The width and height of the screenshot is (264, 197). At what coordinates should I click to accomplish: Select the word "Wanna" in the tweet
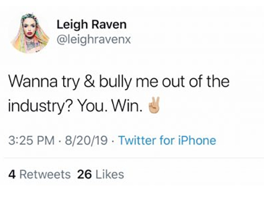tap(33, 82)
